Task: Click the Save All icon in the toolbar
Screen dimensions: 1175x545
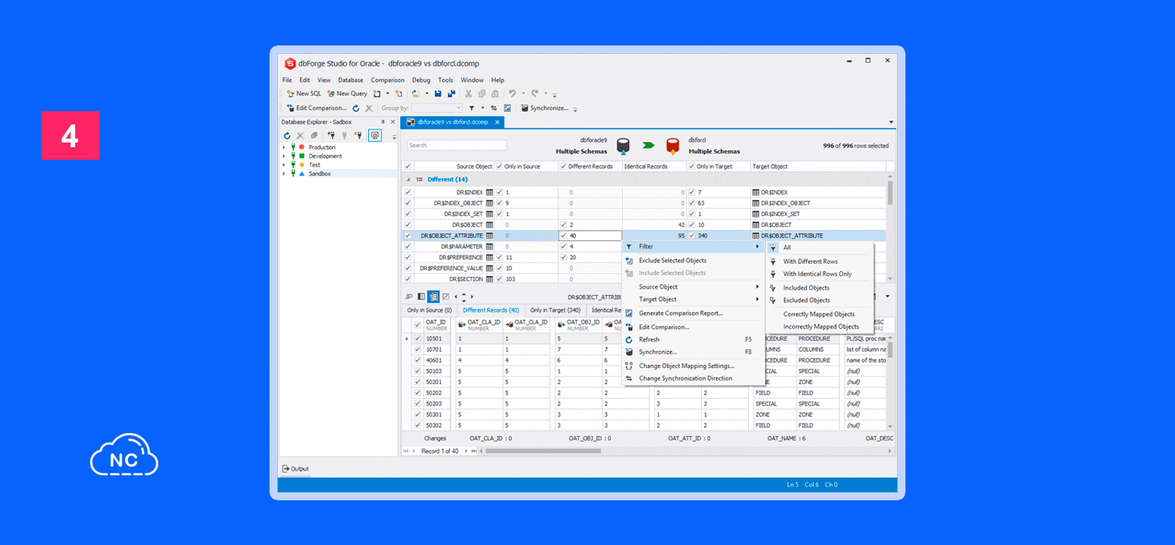Action: point(451,93)
